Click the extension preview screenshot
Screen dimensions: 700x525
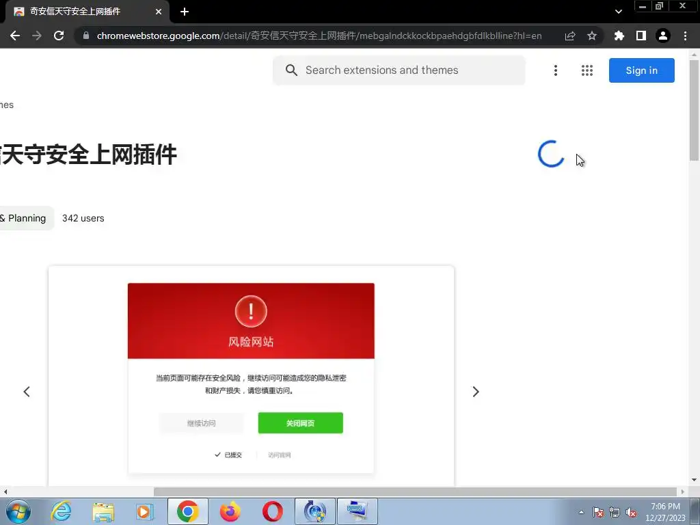coord(252,376)
